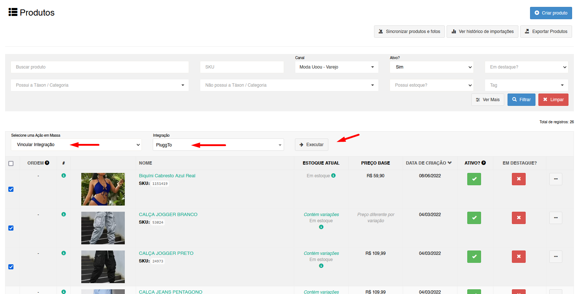Click the green info icon in CALÇA JOGGER PRETO # column

[x=63, y=253]
